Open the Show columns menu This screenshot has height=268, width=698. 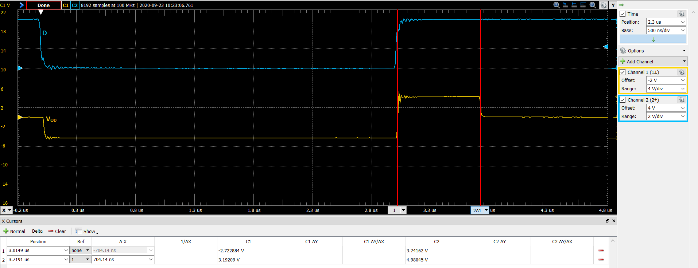pyautogui.click(x=87, y=231)
